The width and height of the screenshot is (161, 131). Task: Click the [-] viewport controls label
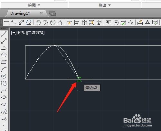pyautogui.click(x=14, y=33)
